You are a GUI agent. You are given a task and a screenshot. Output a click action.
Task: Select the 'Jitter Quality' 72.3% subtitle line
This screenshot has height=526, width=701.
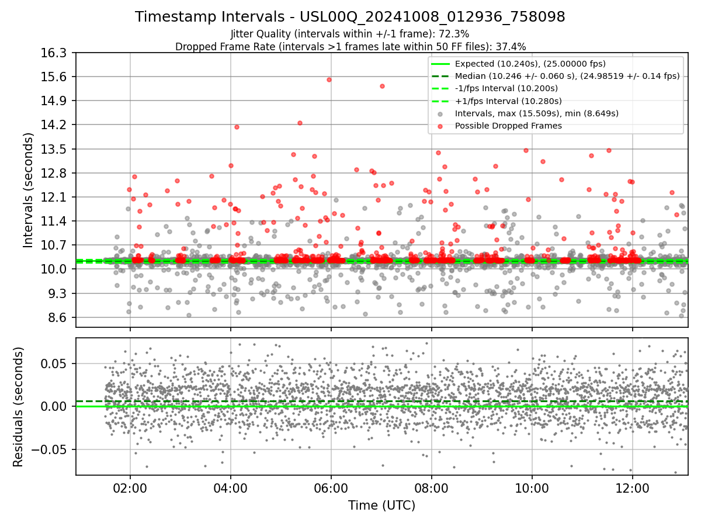point(350,34)
